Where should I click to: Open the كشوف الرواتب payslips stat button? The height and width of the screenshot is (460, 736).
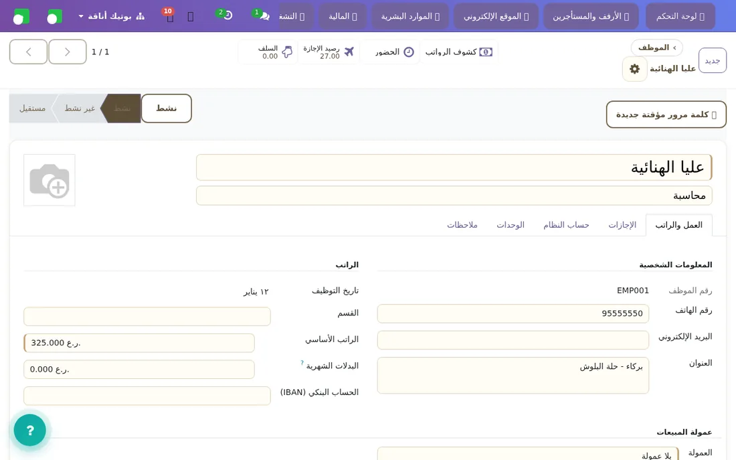click(458, 52)
